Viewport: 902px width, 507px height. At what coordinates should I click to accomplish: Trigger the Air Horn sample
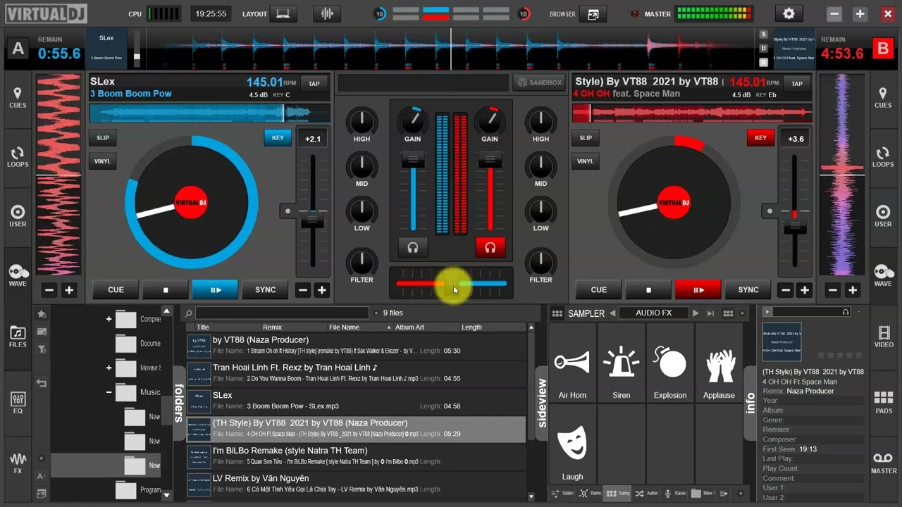pos(572,363)
